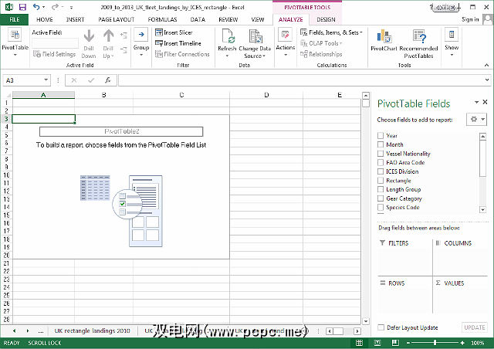494x349 pixels.
Task: Click the Sign in link
Action: coord(469,19)
